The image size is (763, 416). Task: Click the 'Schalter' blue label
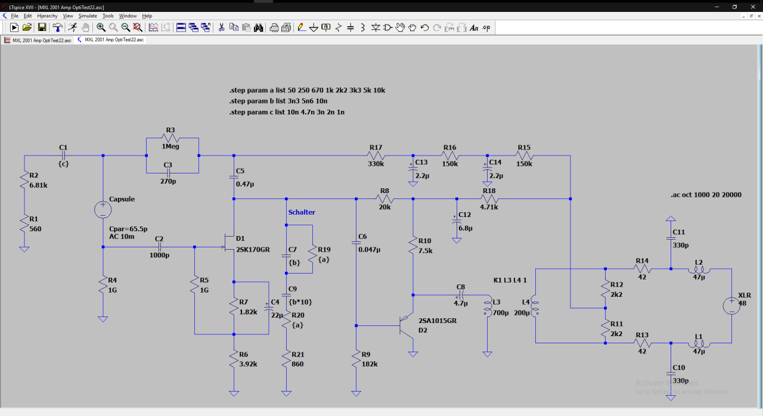(x=302, y=212)
